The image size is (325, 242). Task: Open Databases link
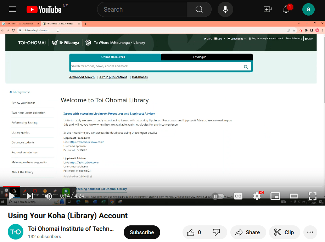click(x=140, y=77)
